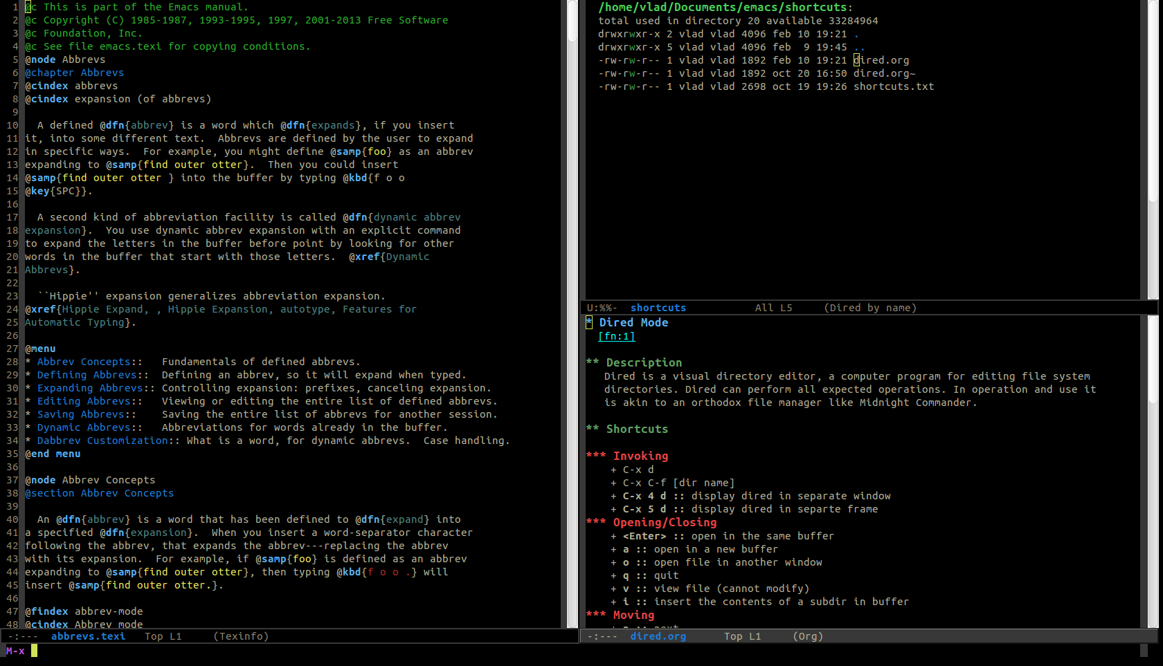
Task: Click the dired.org window scrollbar thumb
Action: pyautogui.click(x=1153, y=360)
